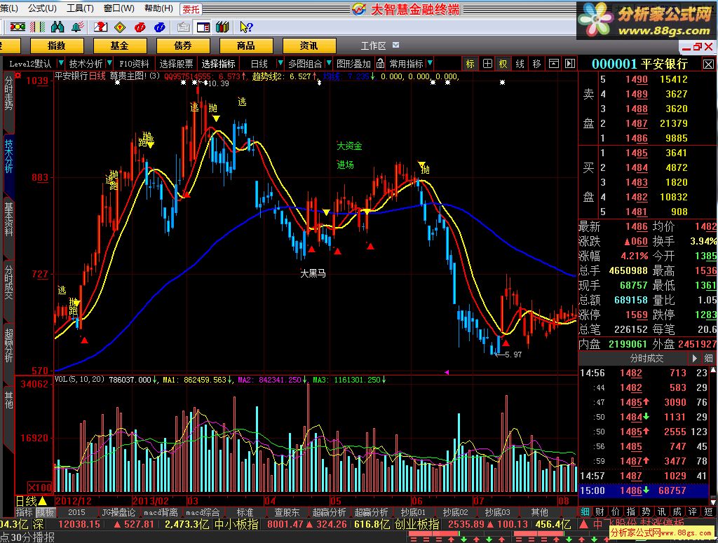This screenshot has height=543, width=718.
Task: Open the 公式(U) menu
Action: pyautogui.click(x=42, y=8)
